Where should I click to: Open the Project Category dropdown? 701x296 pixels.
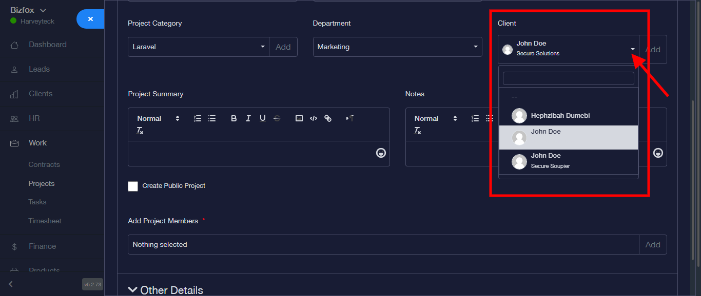(x=198, y=47)
